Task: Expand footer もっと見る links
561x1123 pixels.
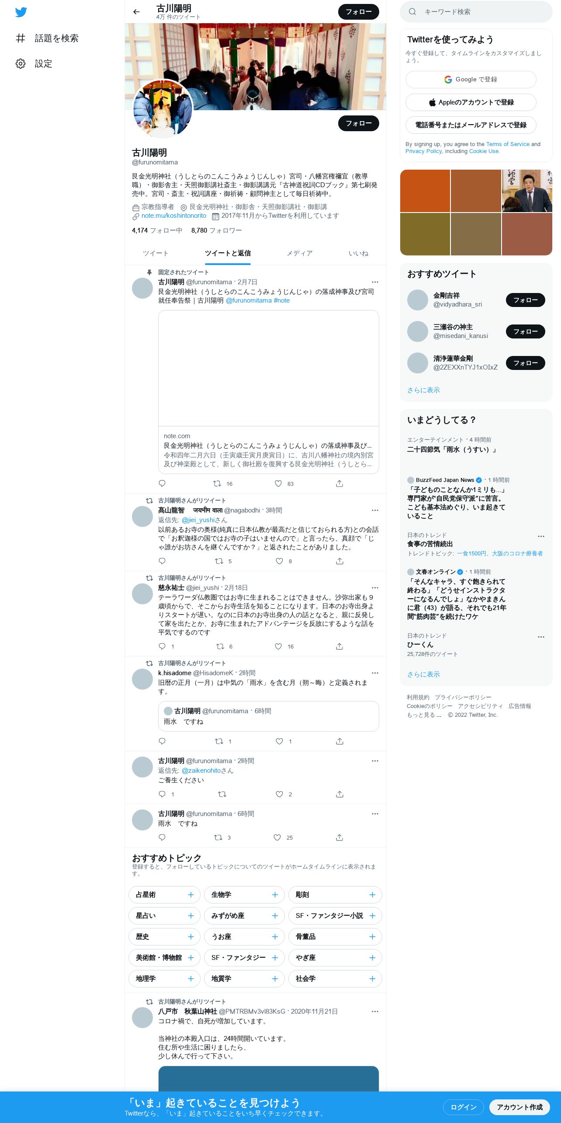Action: point(424,715)
